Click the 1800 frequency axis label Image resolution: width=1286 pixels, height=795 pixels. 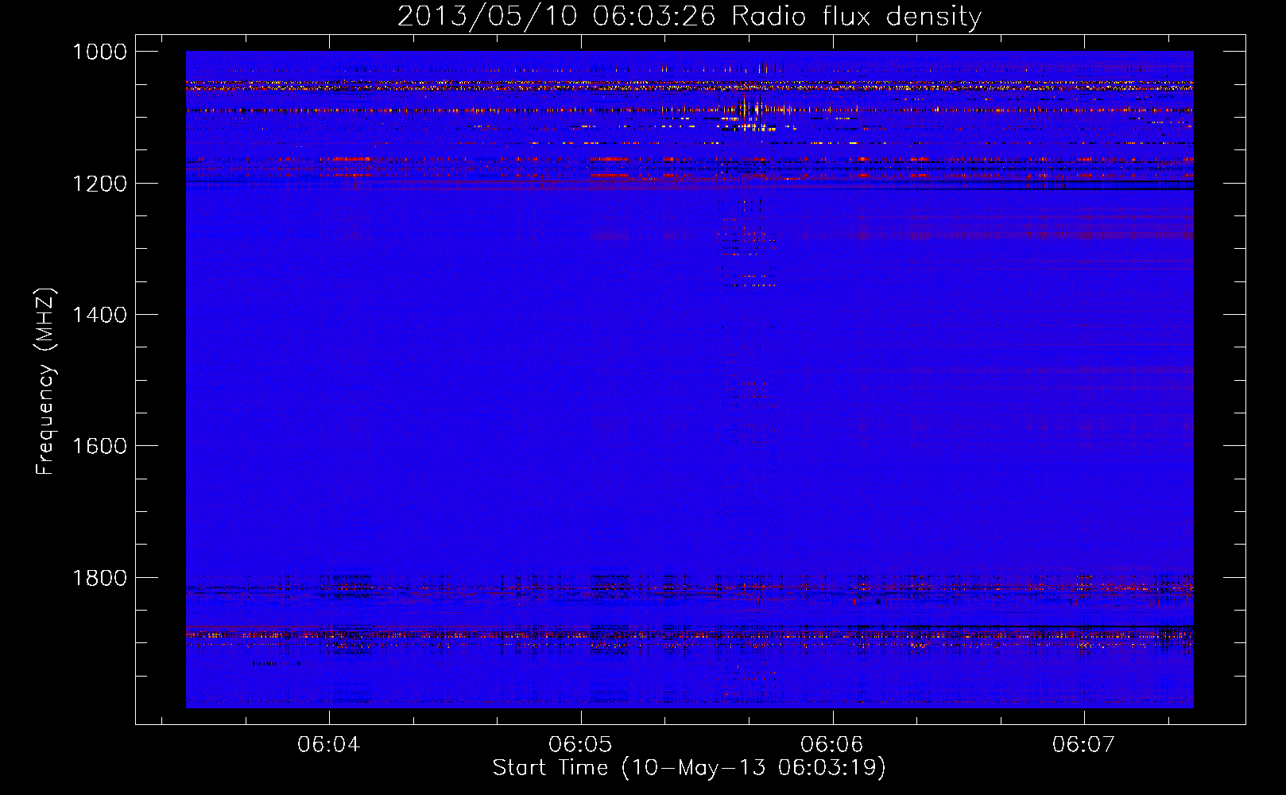99,578
